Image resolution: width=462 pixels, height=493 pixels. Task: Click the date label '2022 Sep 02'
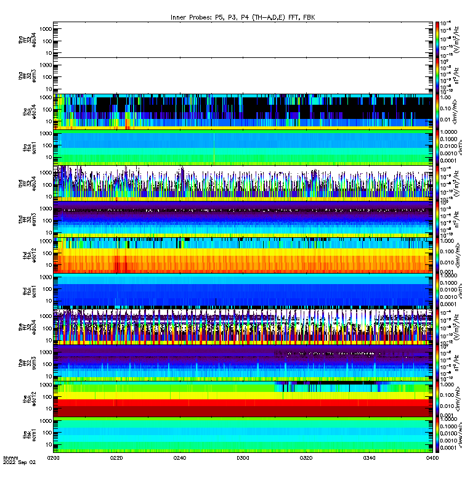coord(20,462)
